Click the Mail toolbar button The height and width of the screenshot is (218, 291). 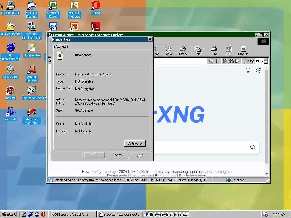[x=198, y=51]
